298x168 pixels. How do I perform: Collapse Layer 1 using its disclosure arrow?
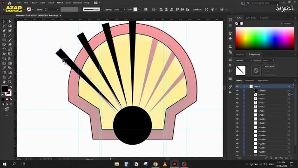[247, 86]
